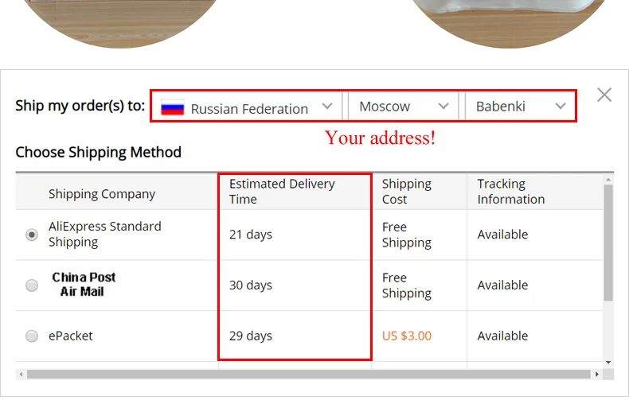Click the vertical scrollbar down arrow
This screenshot has height=400, width=629.
point(608,363)
